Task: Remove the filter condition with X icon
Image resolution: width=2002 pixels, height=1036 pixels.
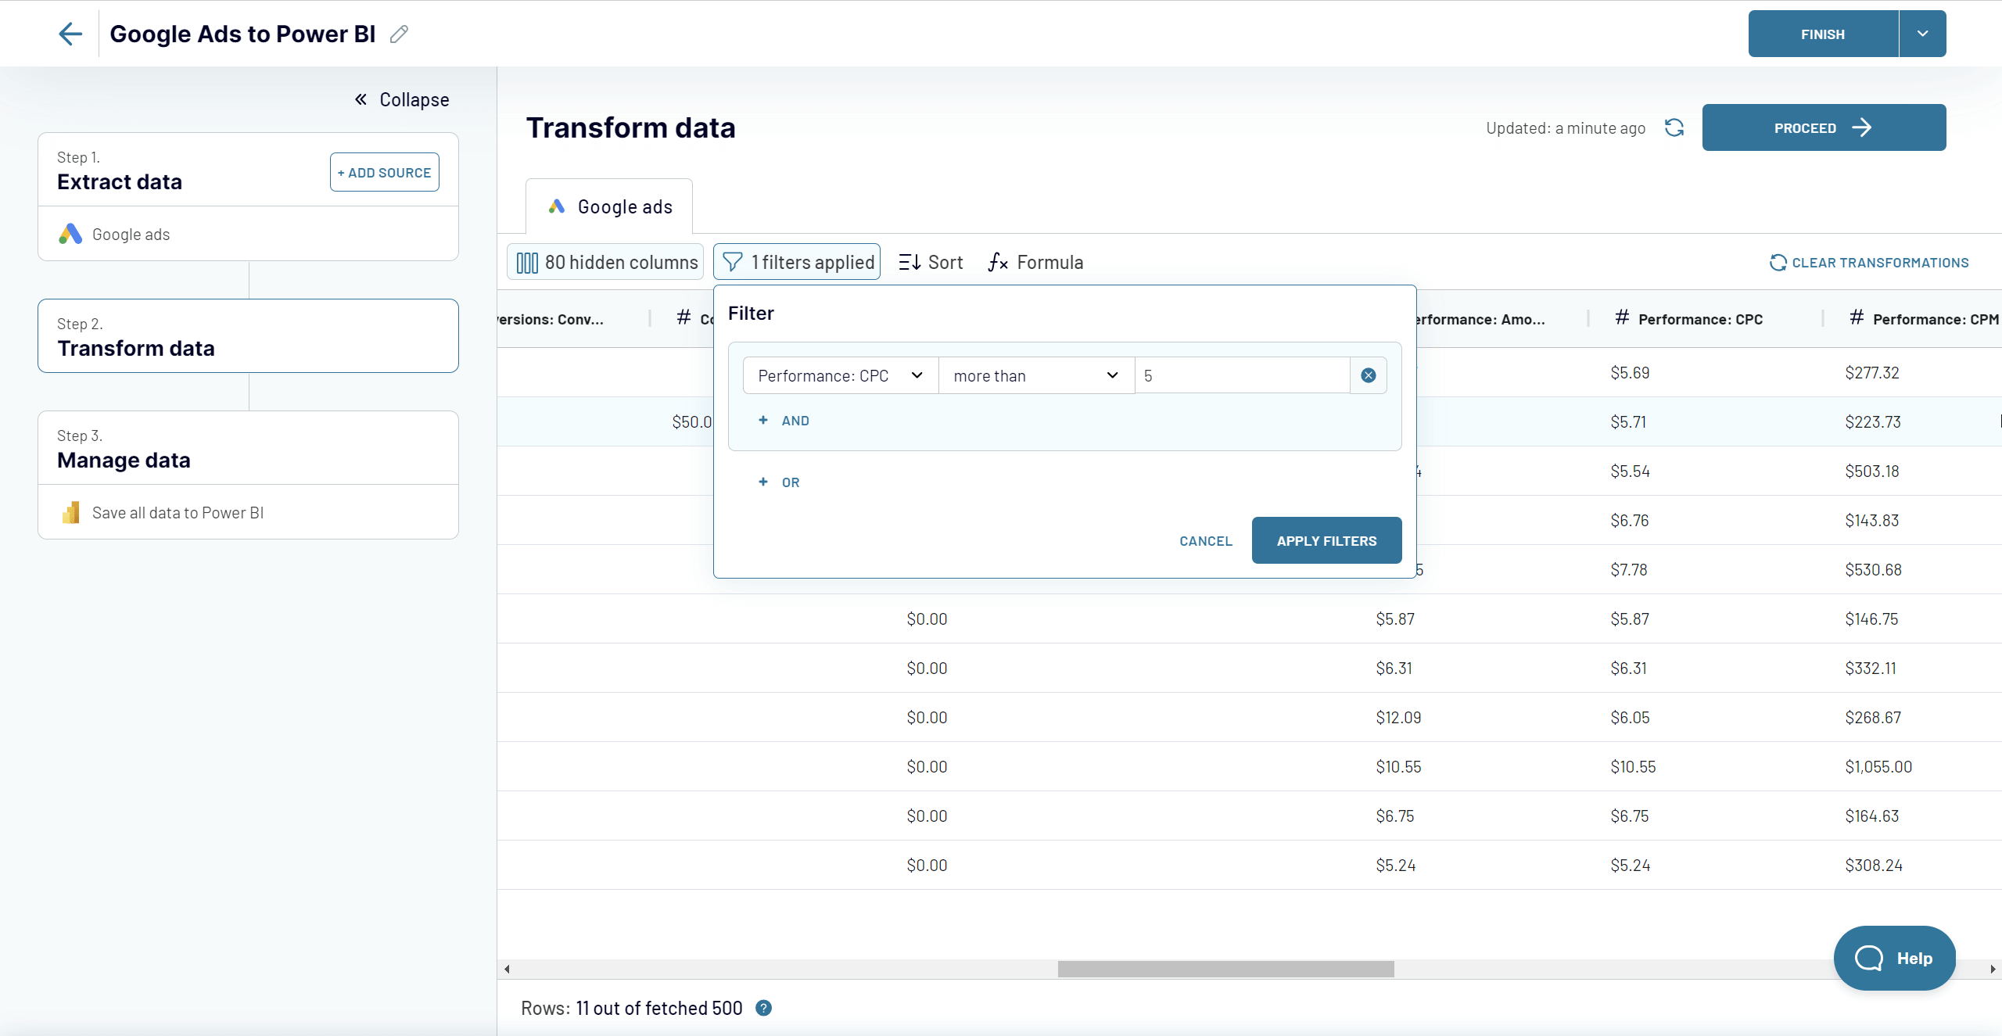Action: (x=1369, y=375)
